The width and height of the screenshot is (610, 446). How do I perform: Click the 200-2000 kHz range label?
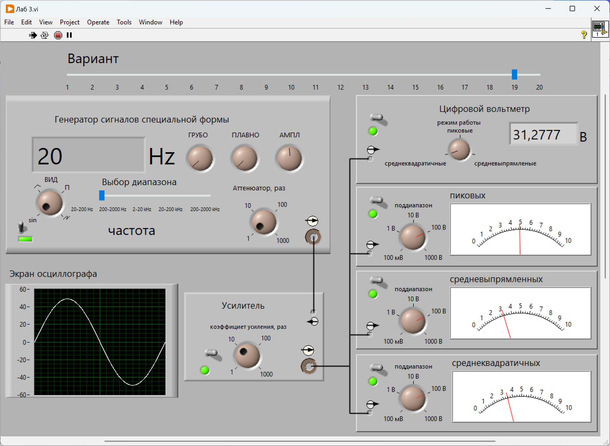[205, 209]
